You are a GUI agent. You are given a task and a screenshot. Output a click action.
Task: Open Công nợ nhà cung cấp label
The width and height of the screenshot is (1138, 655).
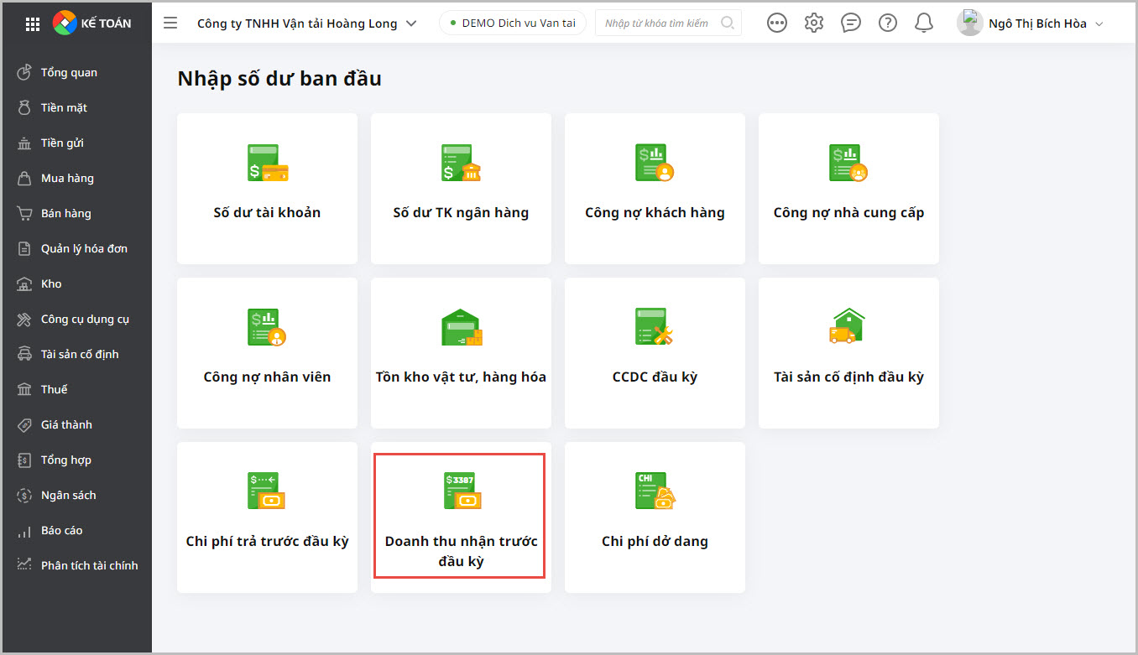(848, 212)
